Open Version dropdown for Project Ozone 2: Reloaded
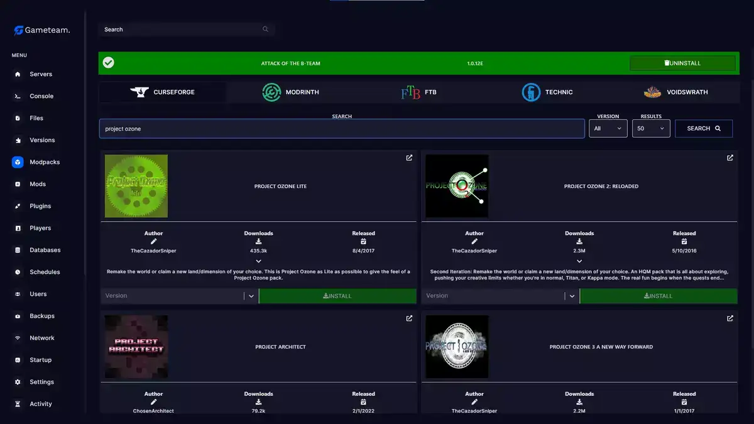This screenshot has height=424, width=754. [500, 296]
